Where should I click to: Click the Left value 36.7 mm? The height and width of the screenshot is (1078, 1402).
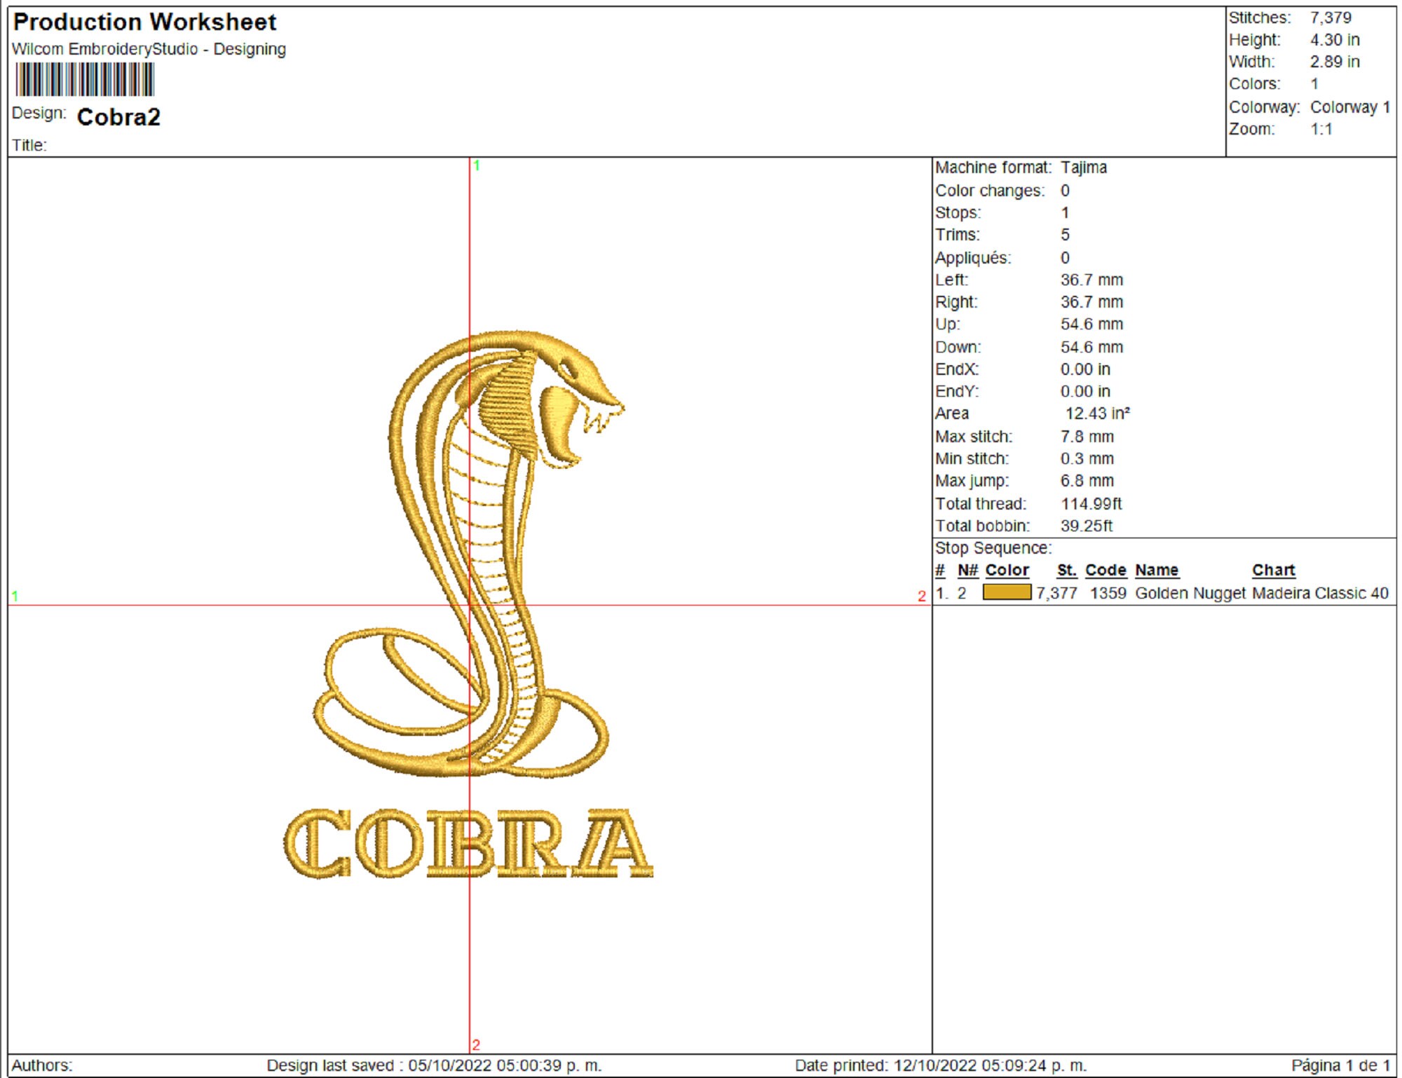click(1091, 280)
